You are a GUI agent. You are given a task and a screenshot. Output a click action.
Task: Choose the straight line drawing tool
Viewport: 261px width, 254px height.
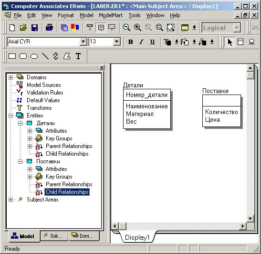pos(45,56)
